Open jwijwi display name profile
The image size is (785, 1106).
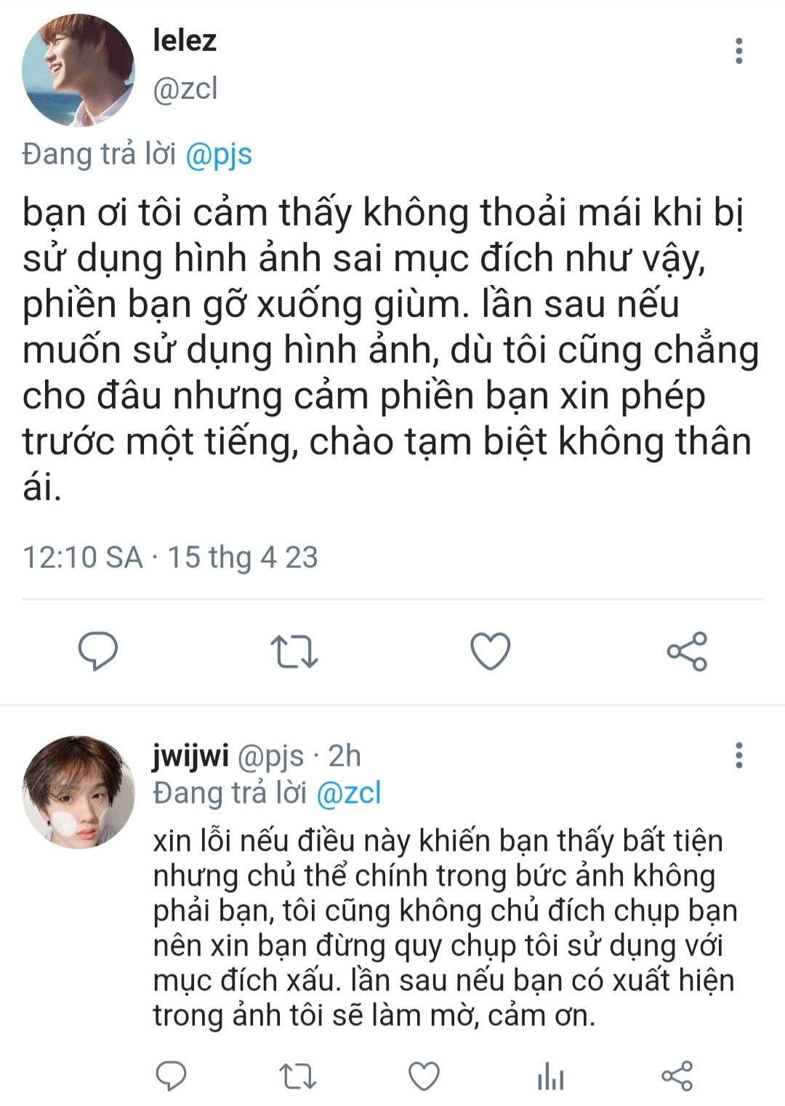point(190,756)
